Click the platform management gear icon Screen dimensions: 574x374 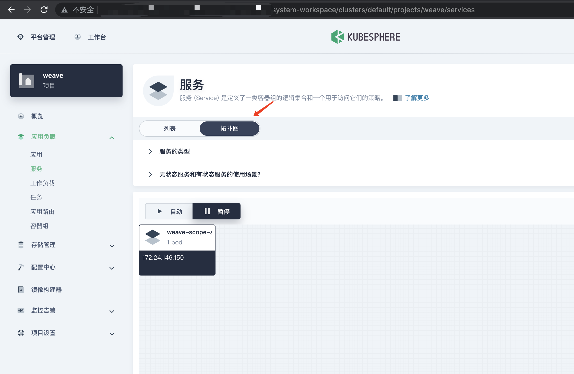pyautogui.click(x=20, y=37)
